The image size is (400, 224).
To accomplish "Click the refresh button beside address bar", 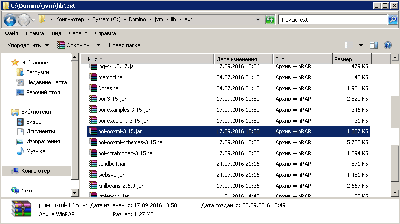I will coord(270,20).
